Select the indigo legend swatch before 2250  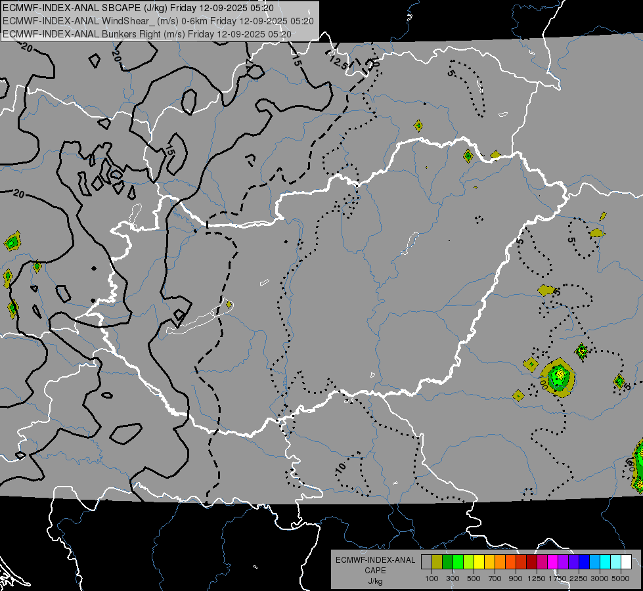coord(574,562)
